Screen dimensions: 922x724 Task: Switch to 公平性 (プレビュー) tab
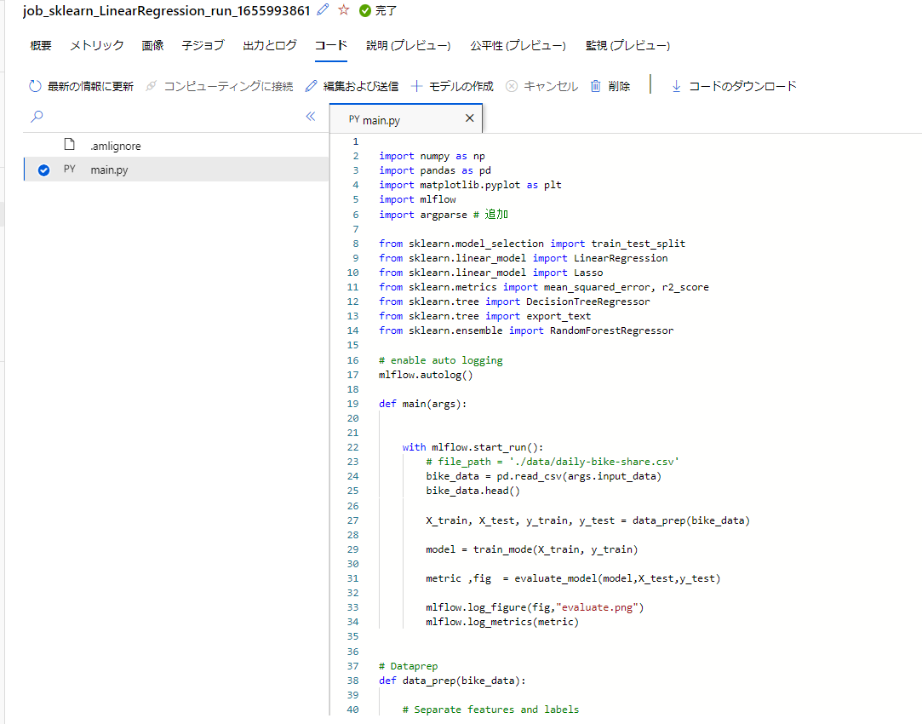[x=518, y=45]
